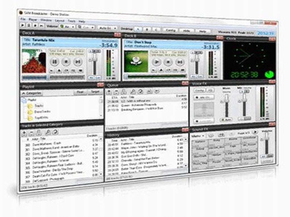Click scroll-down arrow of History list
This screenshot has width=290, height=217.
pyautogui.click(x=186, y=166)
